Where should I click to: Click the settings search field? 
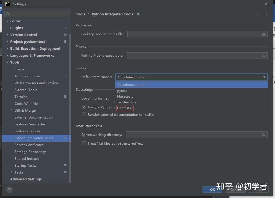pyautogui.click(x=37, y=14)
